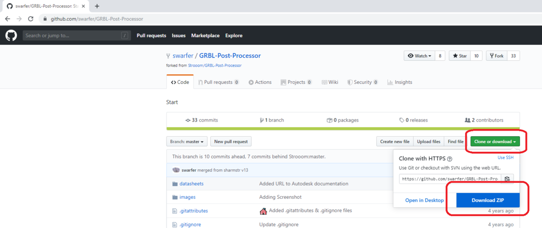Screen dimensions: 542x228
Task: Reload the page with refresh icon
Action: point(31,19)
